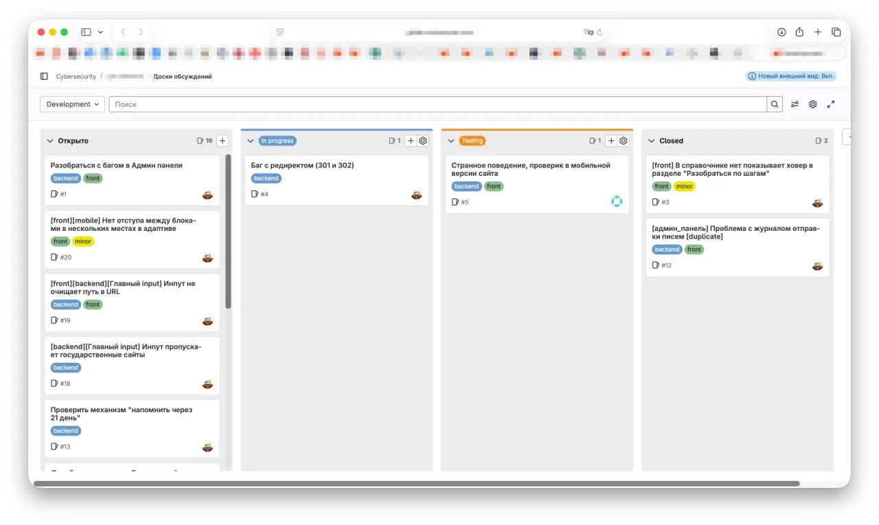The width and height of the screenshot is (879, 525).
Task: Click the search magnifier button
Action: (775, 104)
